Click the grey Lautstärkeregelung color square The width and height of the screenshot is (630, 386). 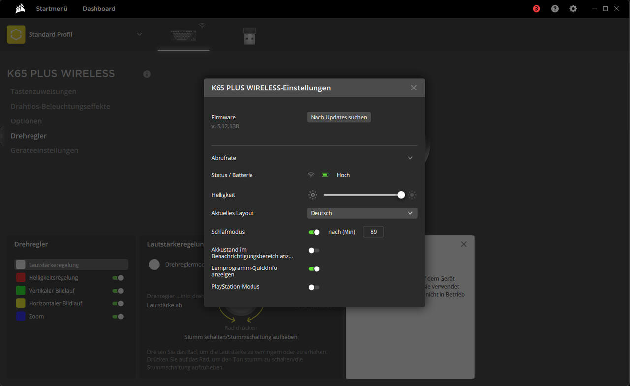coord(21,265)
